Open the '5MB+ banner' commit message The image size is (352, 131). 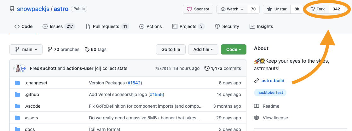coord(145,118)
